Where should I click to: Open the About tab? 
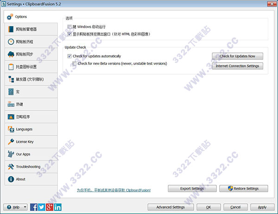[x=31, y=179]
